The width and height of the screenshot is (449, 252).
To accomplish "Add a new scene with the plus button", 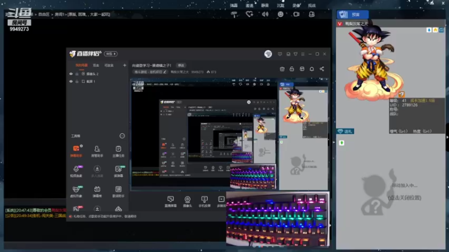I will coord(125,66).
